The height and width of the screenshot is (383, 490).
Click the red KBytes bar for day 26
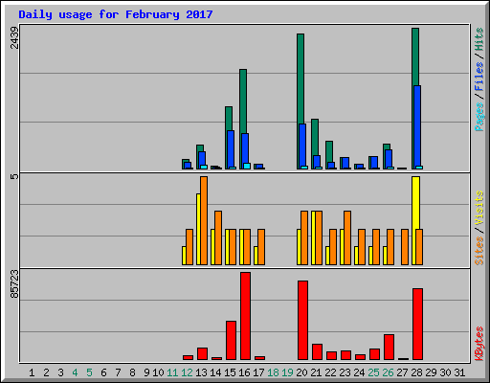[x=389, y=347]
